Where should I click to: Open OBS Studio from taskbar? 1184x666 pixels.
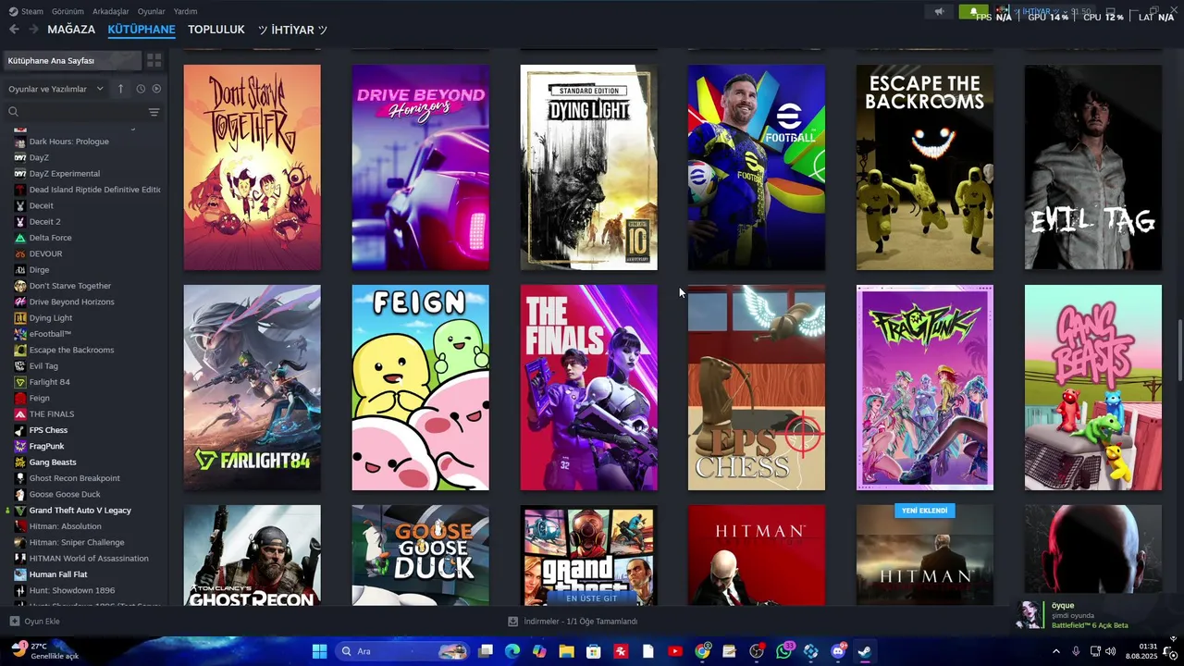point(757,651)
